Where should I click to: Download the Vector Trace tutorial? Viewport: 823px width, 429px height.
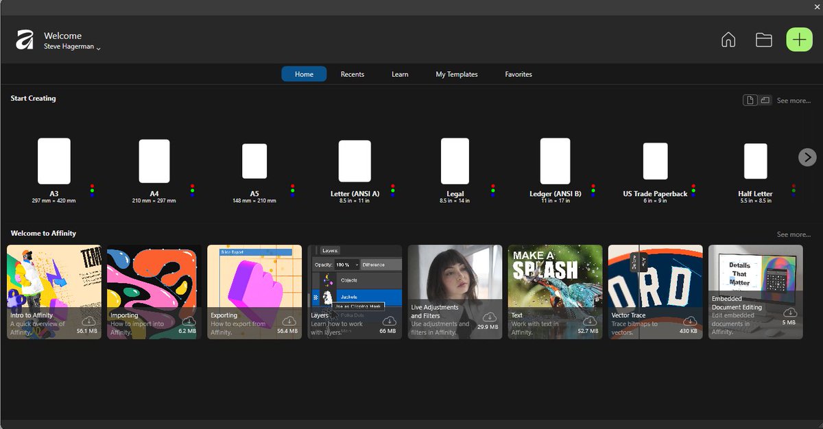pyautogui.click(x=690, y=321)
